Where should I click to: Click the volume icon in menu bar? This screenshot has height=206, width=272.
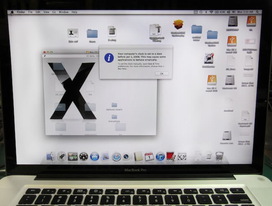[228, 12]
